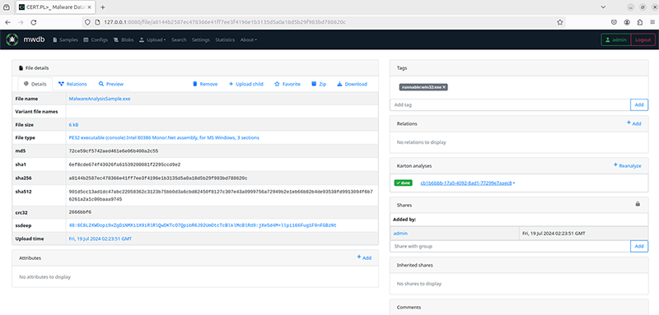Open the admin profile button
This screenshot has height=315, width=659.
[x=616, y=39]
